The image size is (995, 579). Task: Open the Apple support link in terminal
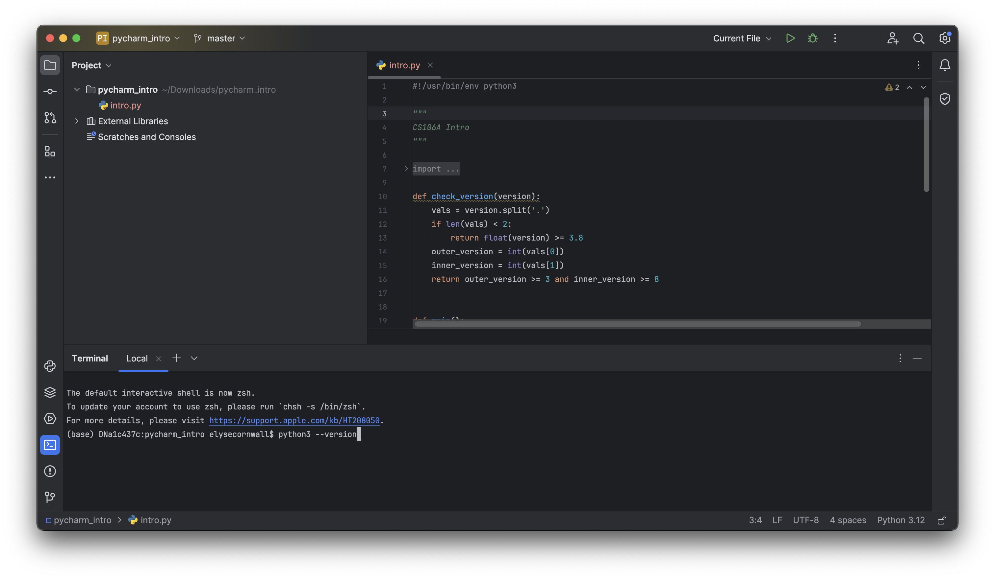point(294,420)
